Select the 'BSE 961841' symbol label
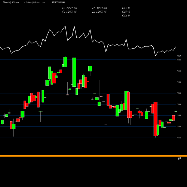Image resolution: width=187 pixels, height=187 pixels. (59, 2)
